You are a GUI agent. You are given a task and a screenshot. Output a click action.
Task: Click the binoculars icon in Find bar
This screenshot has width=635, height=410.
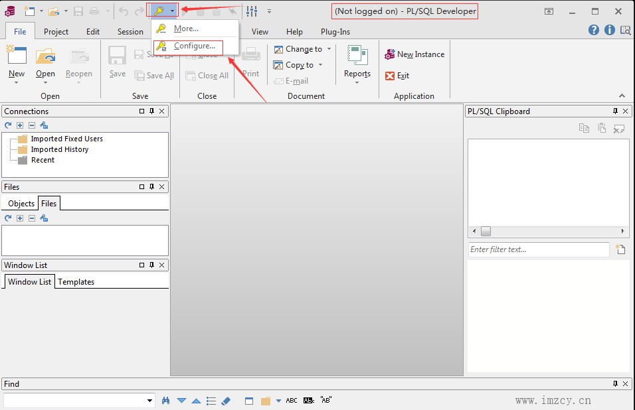167,401
